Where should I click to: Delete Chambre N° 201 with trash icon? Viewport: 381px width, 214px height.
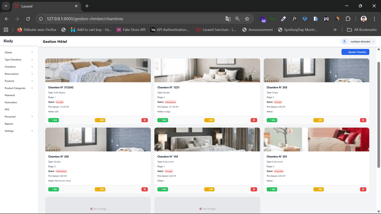click(x=363, y=189)
